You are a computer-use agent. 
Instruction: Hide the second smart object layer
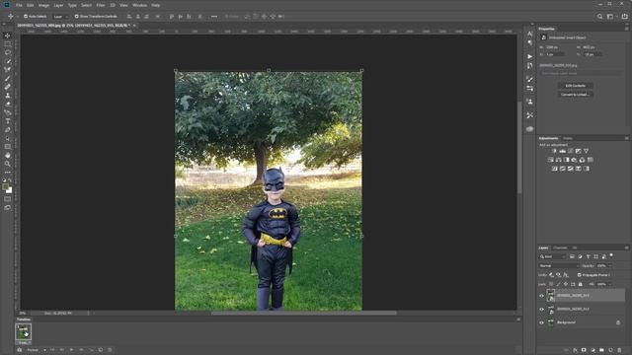click(x=541, y=309)
